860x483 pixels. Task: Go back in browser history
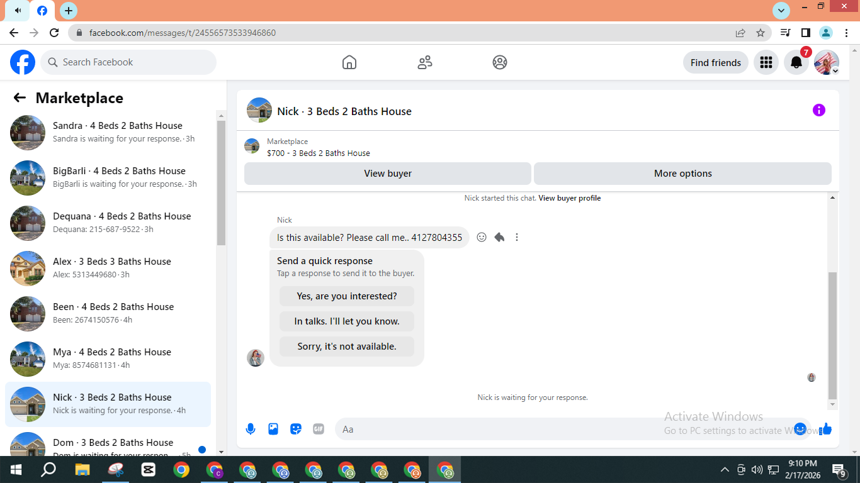pos(14,33)
